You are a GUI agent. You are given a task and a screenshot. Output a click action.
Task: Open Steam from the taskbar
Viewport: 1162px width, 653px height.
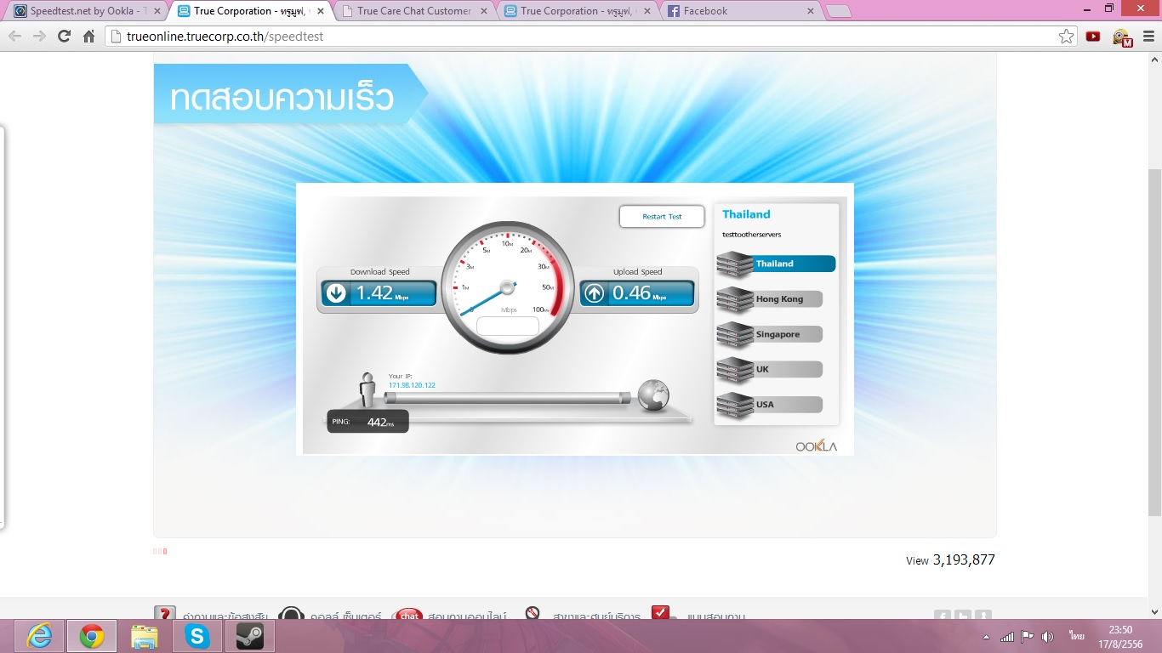[250, 636]
